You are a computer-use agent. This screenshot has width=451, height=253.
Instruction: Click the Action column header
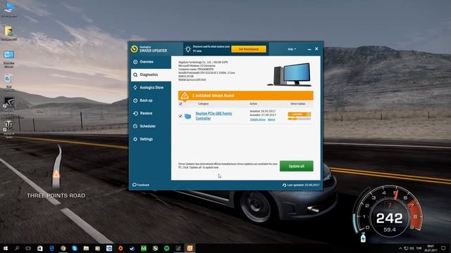tap(254, 104)
